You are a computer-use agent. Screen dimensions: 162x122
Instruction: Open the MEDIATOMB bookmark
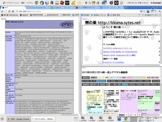point(36,15)
